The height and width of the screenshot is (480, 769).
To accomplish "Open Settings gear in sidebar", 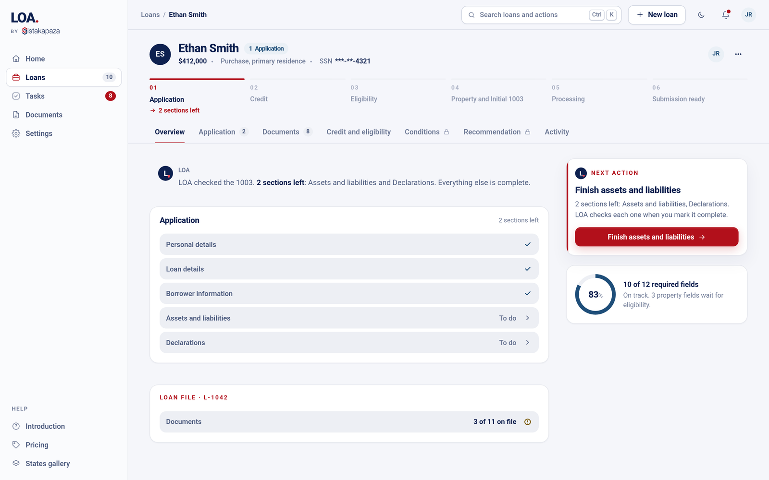I will click(x=64, y=133).
